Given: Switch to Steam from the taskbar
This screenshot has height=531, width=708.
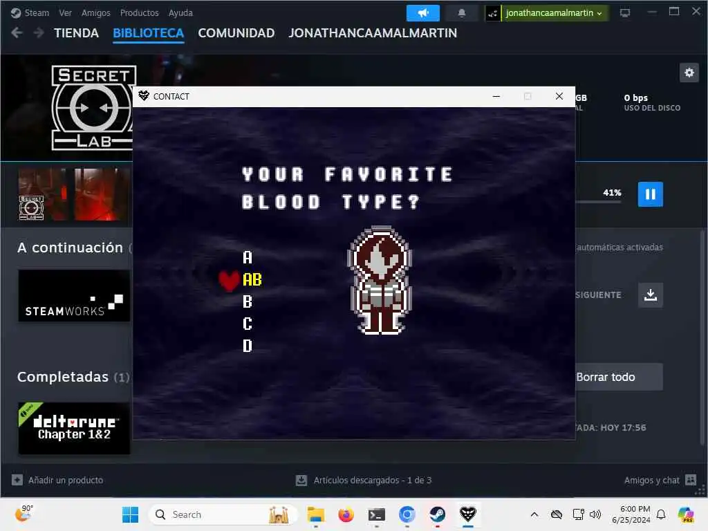Looking at the screenshot, I should click(437, 514).
